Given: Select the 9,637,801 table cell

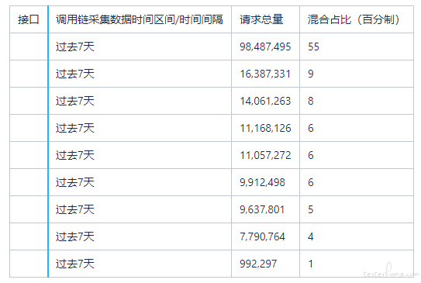Looking at the screenshot, I should [265, 209].
